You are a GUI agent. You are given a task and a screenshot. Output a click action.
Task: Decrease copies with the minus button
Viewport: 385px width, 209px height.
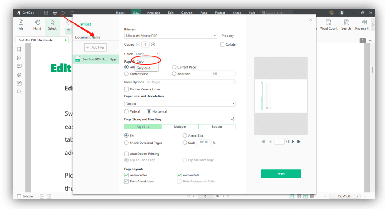(x=138, y=44)
